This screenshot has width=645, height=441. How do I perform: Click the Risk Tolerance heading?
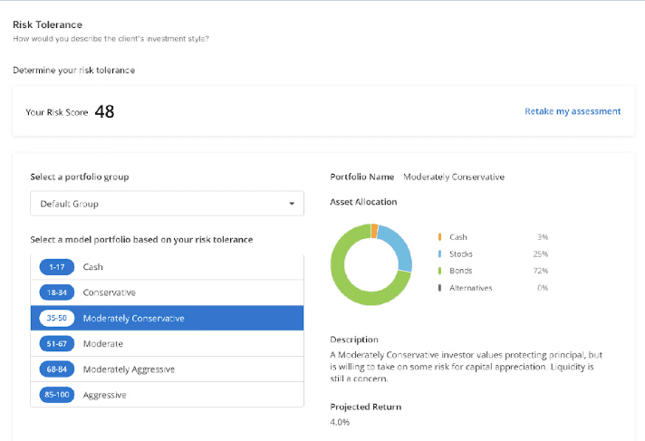pyautogui.click(x=47, y=24)
